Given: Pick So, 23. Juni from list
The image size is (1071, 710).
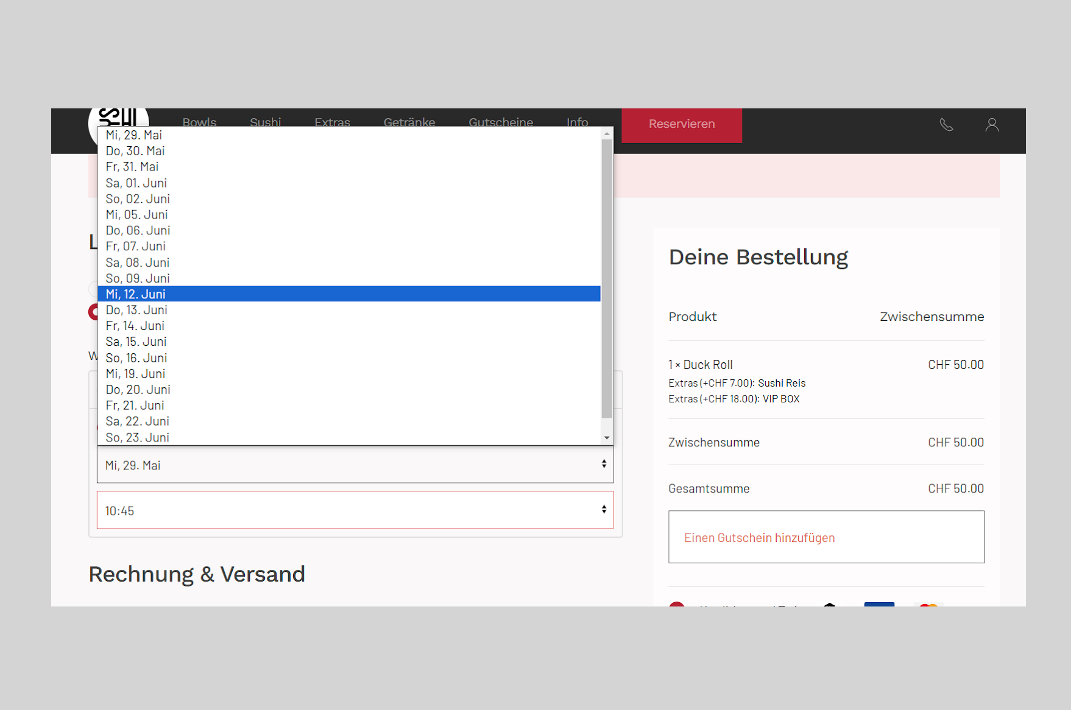Looking at the screenshot, I should click(349, 437).
